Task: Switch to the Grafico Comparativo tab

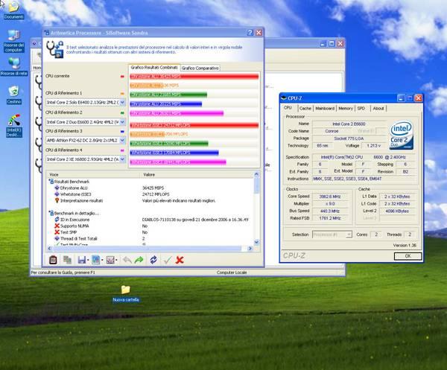Action: 200,67
